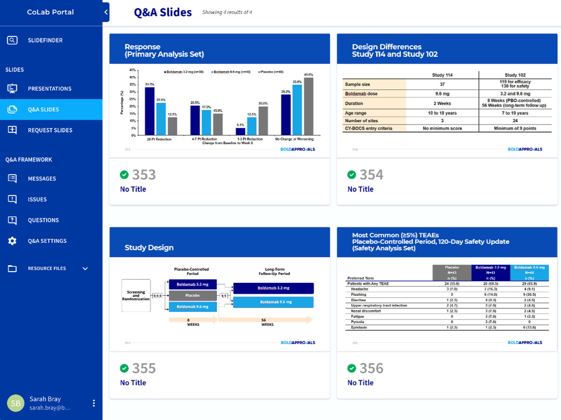The height and width of the screenshot is (420, 561).
Task: Open the No Title link under 355
Action: coord(133,383)
